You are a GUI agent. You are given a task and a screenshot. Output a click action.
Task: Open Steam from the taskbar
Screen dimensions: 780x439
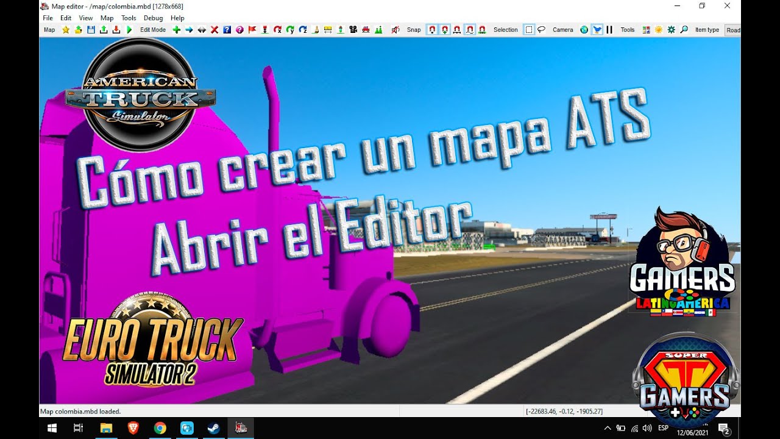pos(213,428)
